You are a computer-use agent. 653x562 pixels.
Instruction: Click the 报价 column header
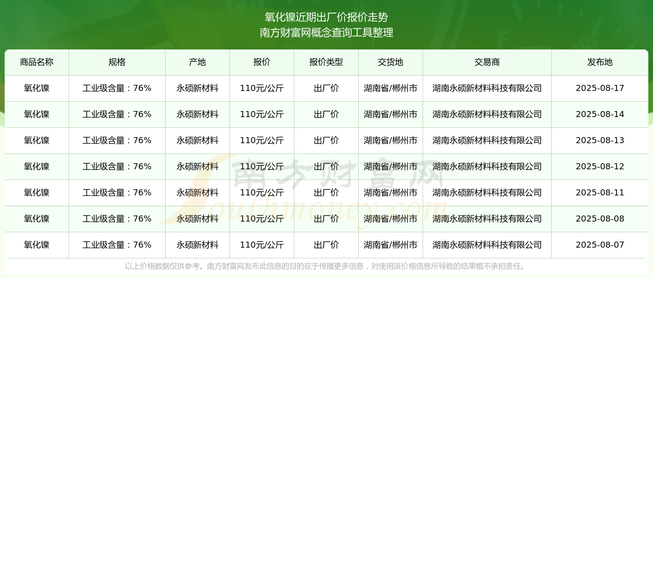tap(262, 62)
